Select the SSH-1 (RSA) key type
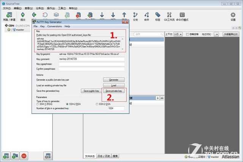The image size is (243, 162). (x=38, y=104)
